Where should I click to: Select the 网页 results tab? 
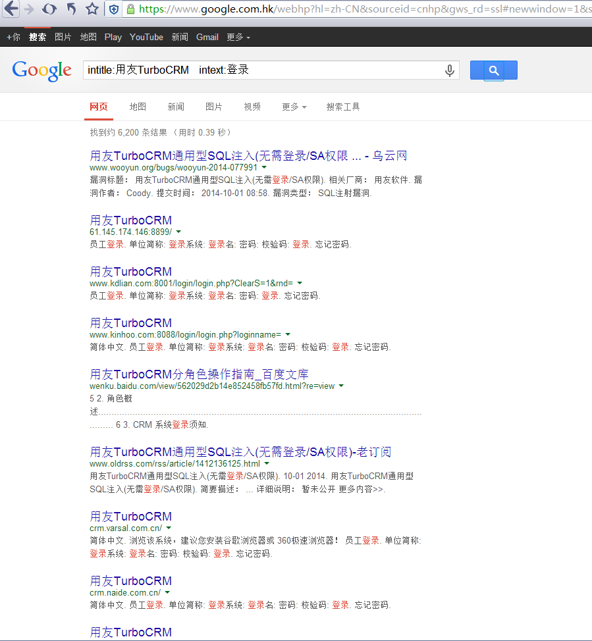(99, 107)
